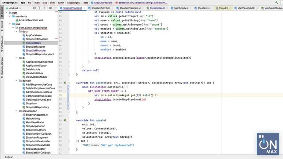Collapse the manifests folder
This screenshot has height=159, width=283.
(10, 16)
